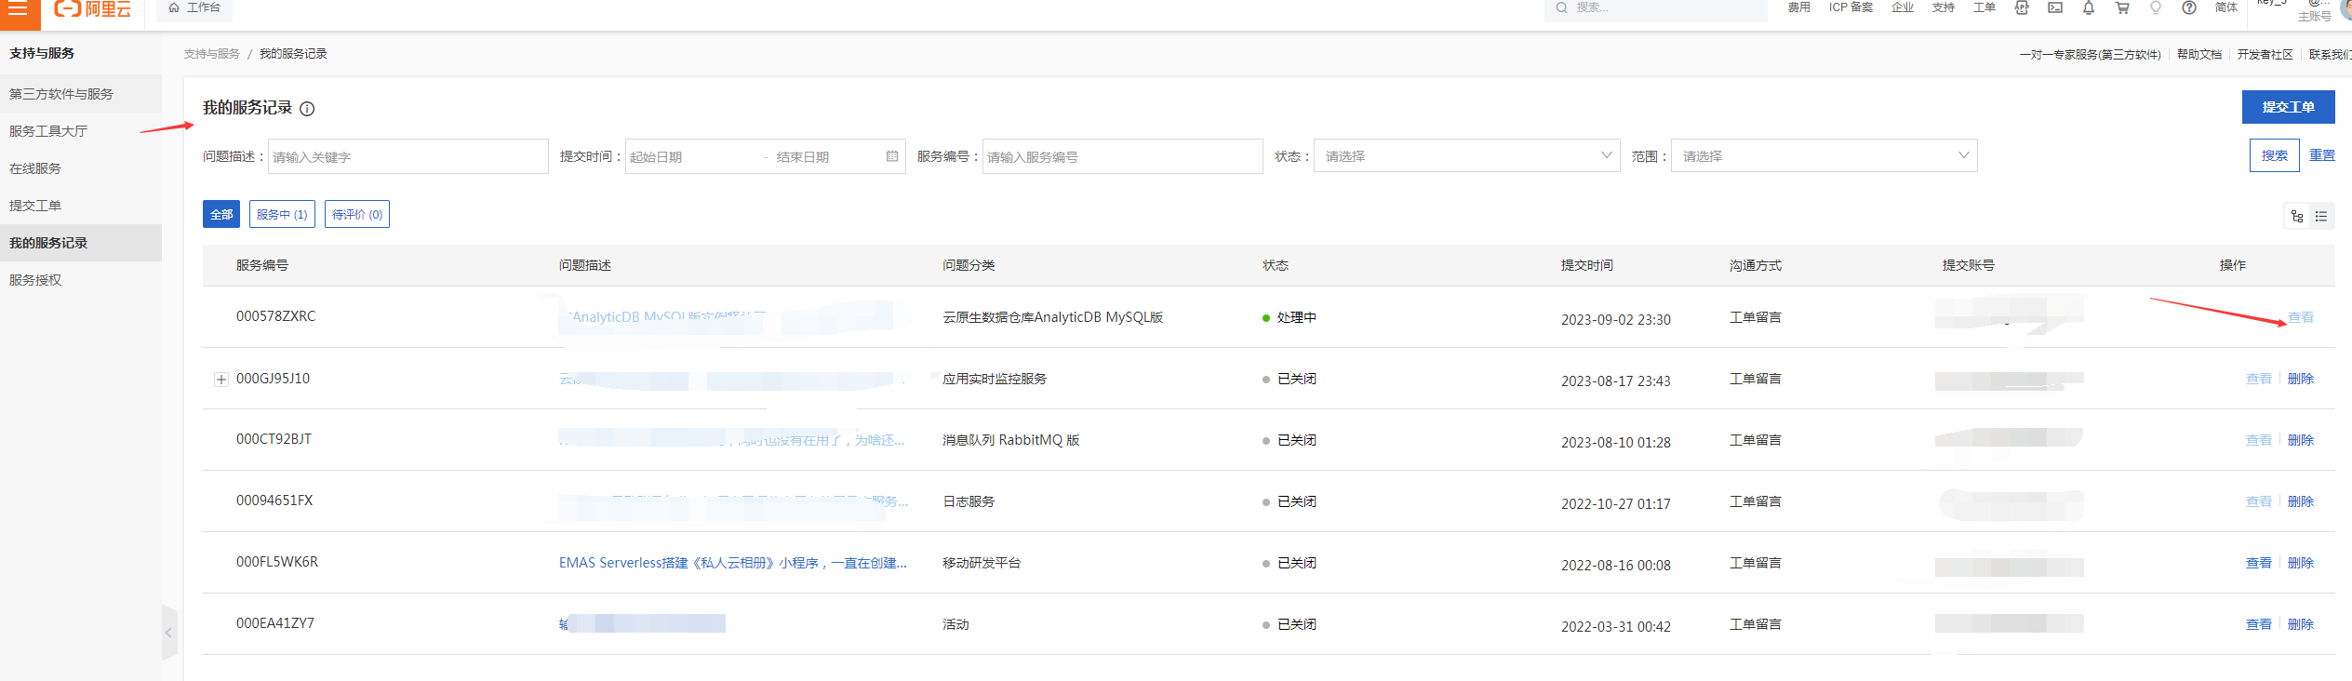Open the 工单 menu in top bar
Viewport: 2352px width, 681px height.
(x=1984, y=7)
